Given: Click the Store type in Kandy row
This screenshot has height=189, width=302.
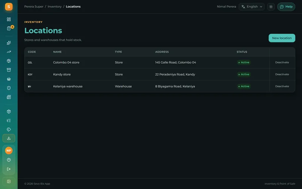Looking at the screenshot, I should pyautogui.click(x=119, y=74).
